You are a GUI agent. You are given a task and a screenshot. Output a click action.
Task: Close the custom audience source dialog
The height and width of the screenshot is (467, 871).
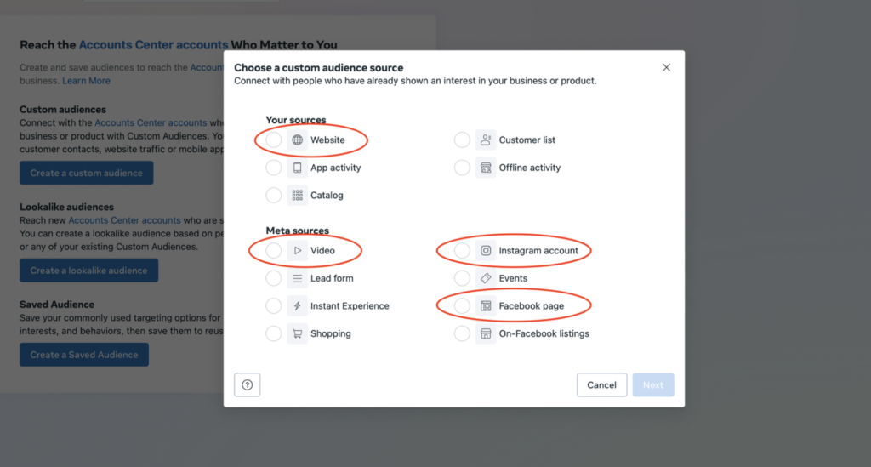(x=666, y=68)
